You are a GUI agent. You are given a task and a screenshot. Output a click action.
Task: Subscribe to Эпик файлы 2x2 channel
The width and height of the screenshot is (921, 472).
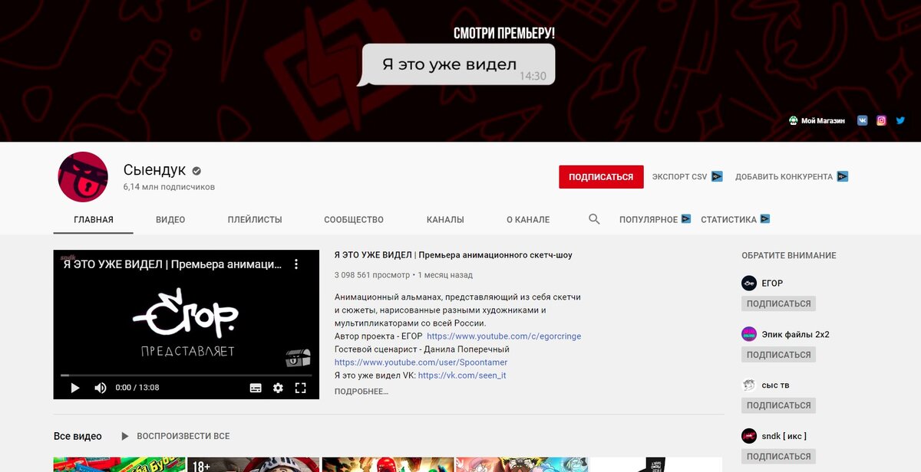click(x=778, y=355)
